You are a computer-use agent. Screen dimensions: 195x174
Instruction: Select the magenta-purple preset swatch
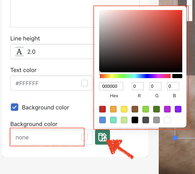(x=167, y=109)
